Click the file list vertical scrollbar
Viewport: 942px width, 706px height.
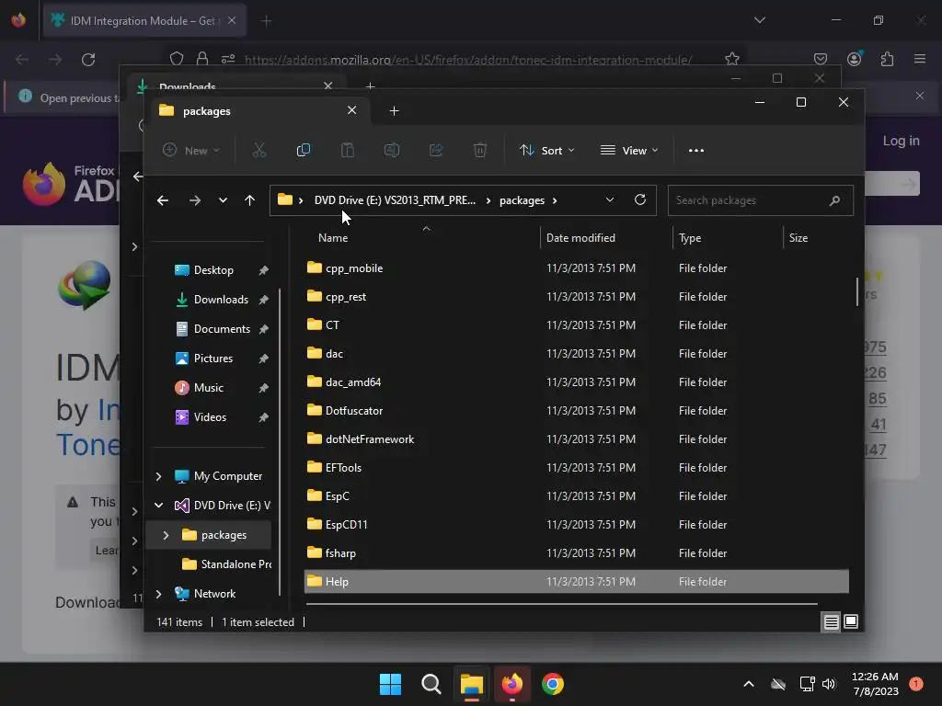pos(857,291)
